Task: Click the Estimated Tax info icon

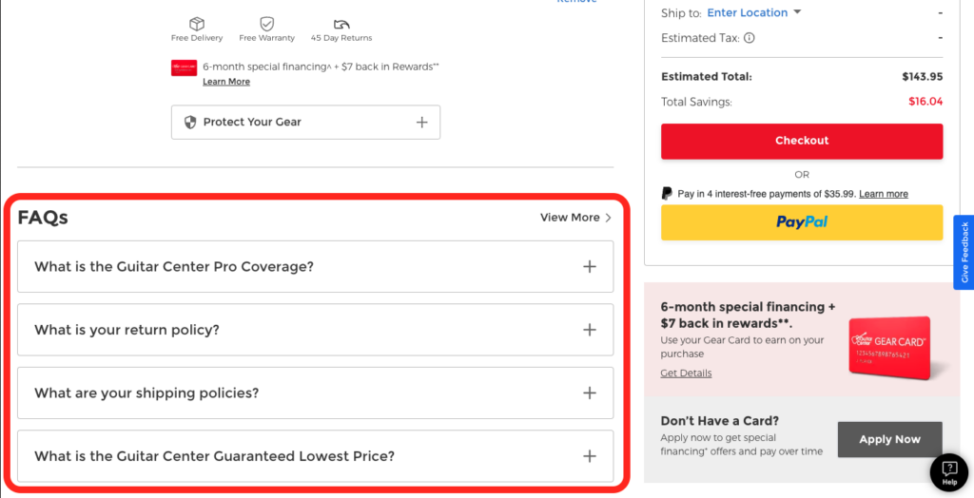Action: click(750, 38)
